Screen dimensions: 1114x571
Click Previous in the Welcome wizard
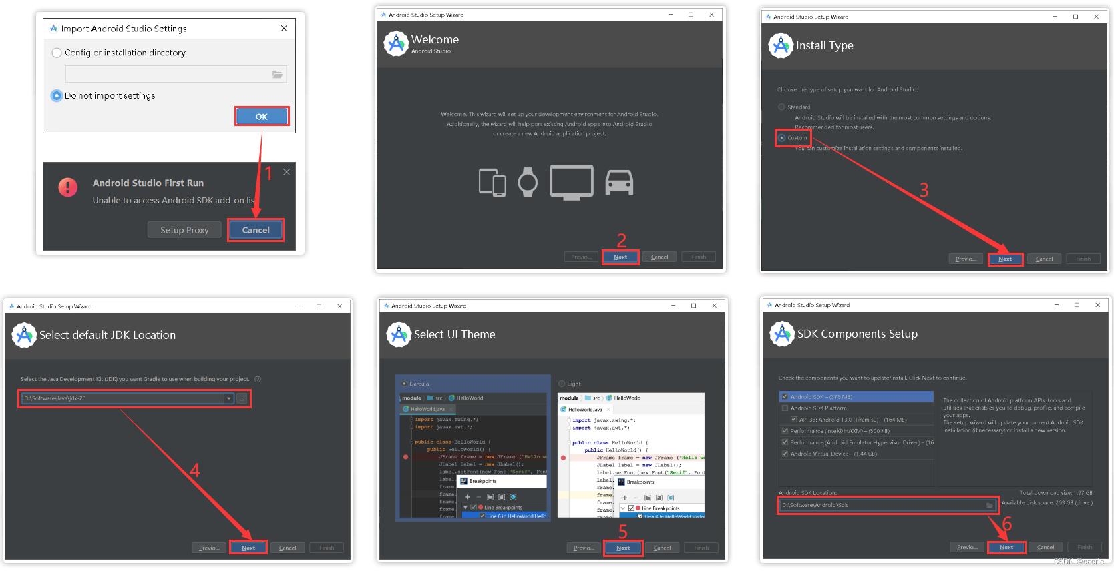581,257
